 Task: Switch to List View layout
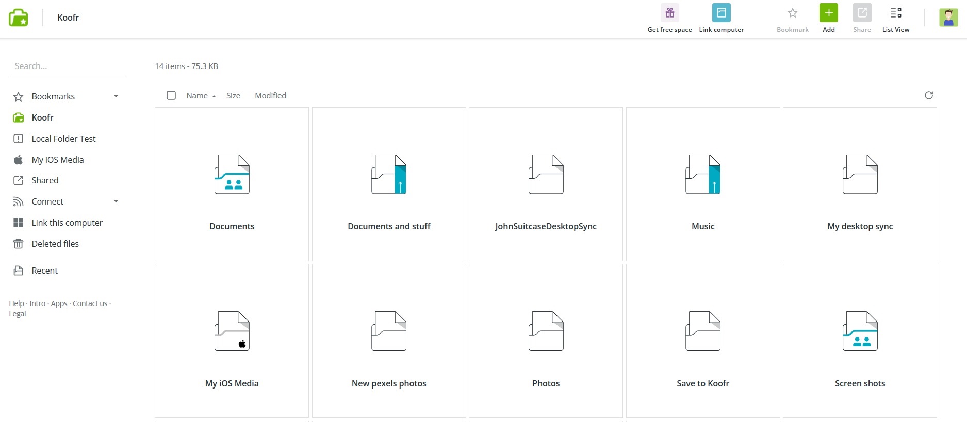896,13
